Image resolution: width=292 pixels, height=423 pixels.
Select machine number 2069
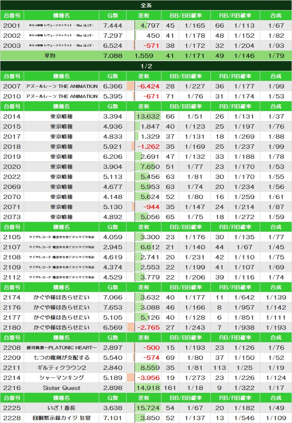tap(12, 187)
